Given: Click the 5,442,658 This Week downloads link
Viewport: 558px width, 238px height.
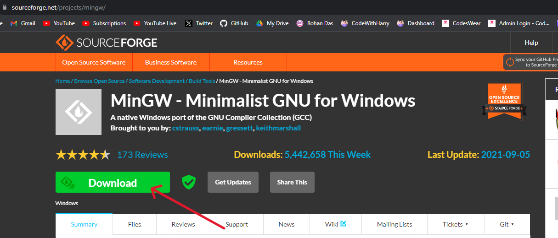Looking at the screenshot, I should (x=327, y=155).
